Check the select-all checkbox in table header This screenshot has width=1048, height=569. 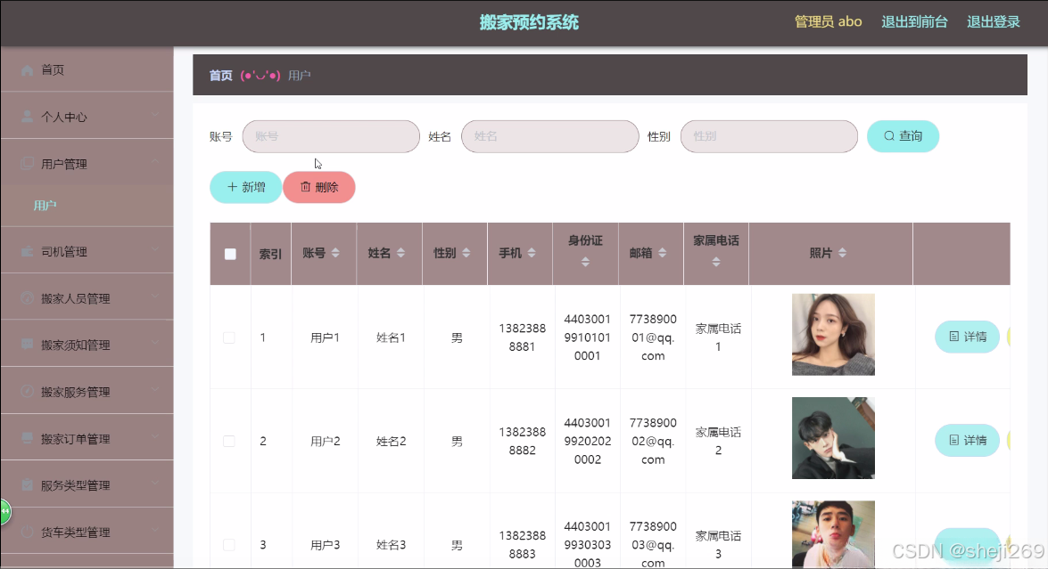229,253
